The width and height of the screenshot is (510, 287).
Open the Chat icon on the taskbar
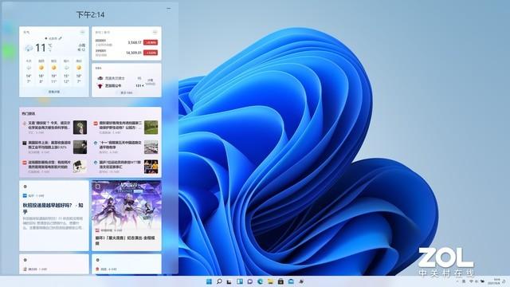(249, 281)
